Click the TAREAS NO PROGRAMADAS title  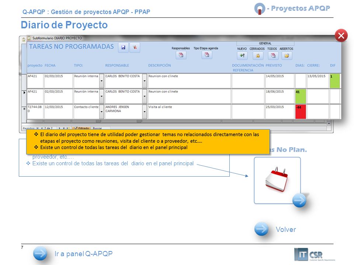tap(71, 47)
